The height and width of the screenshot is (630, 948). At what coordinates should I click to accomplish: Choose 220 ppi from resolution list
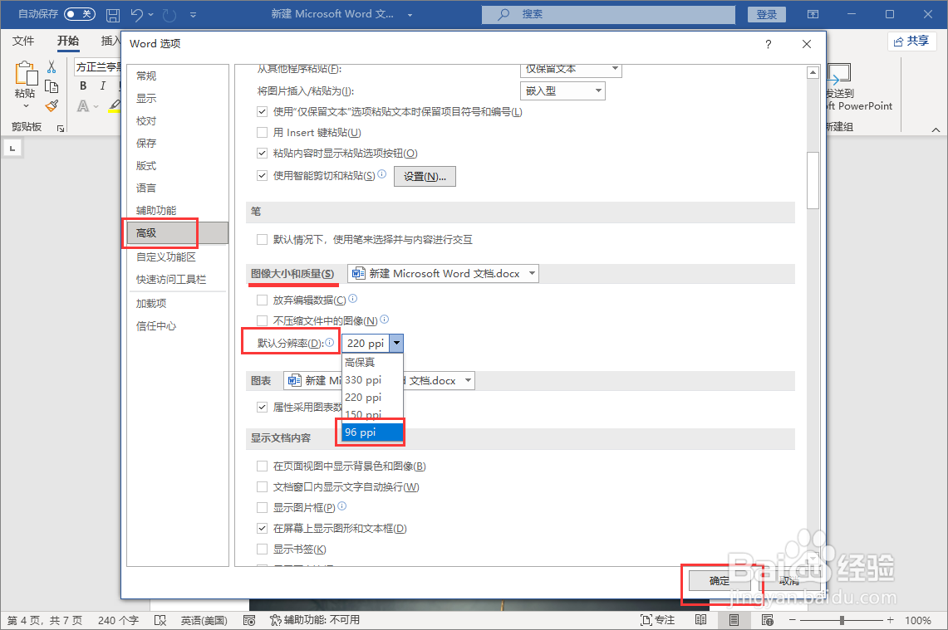point(372,398)
